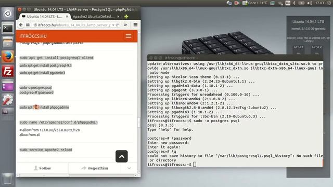Image resolution: width=333 pixels, height=187 pixels.
Task: Expand the bottom bar chevron
Action: (129, 168)
